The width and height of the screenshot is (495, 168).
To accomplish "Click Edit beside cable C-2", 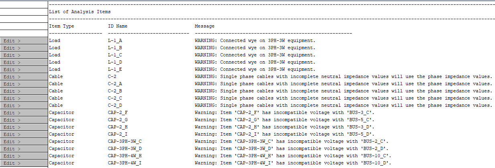I will pos(24,77).
